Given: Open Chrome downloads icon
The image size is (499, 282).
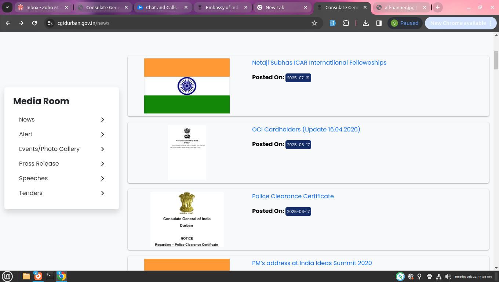Looking at the screenshot, I should click(365, 23).
